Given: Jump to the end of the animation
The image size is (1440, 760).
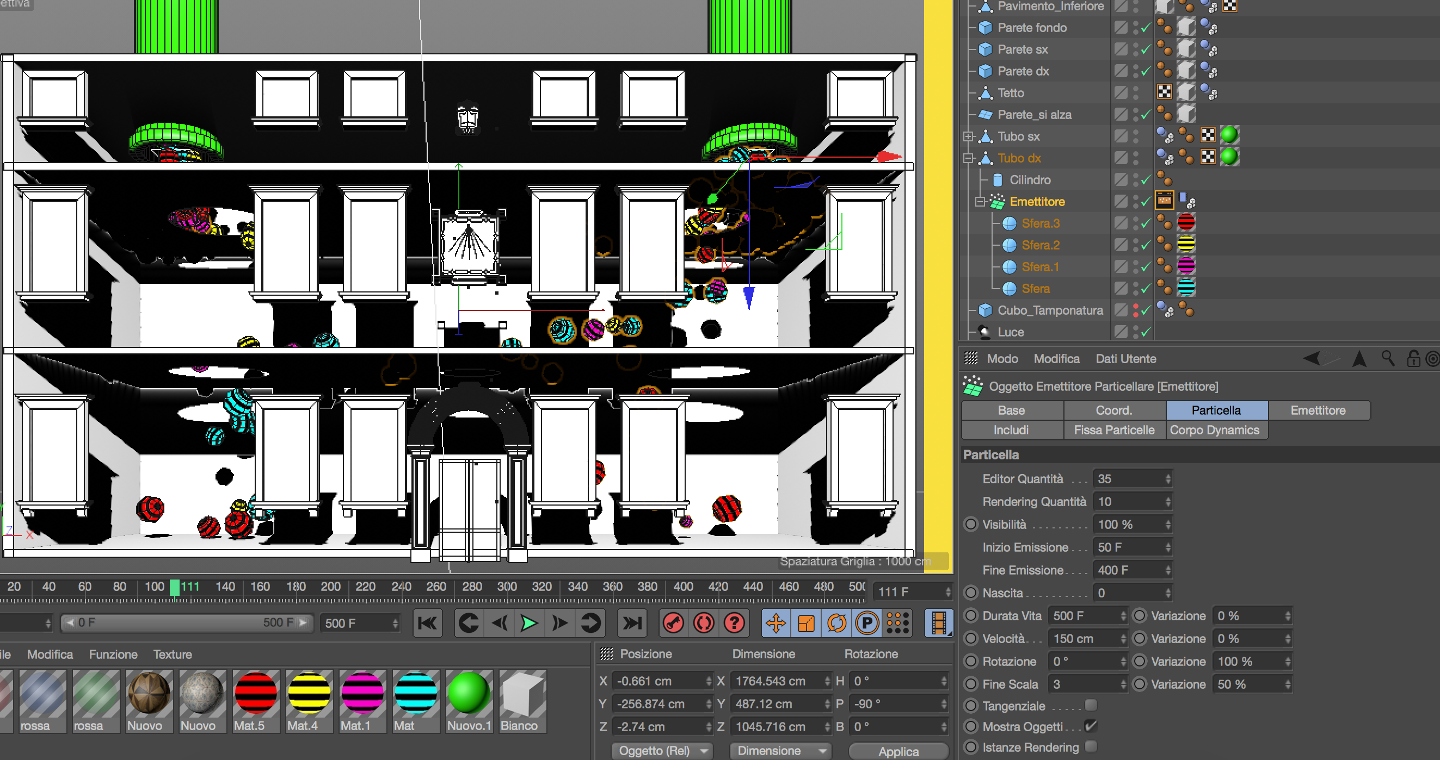Looking at the screenshot, I should [632, 622].
